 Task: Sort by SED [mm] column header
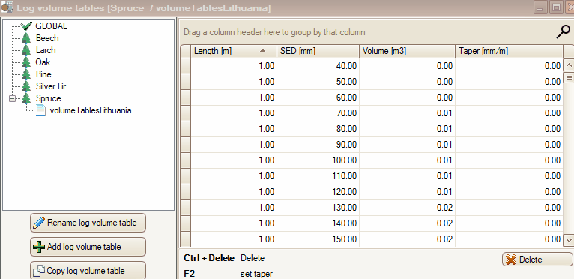coord(318,51)
